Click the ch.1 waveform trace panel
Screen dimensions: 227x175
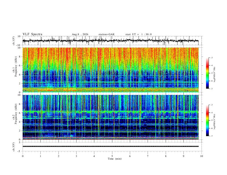[110, 41]
